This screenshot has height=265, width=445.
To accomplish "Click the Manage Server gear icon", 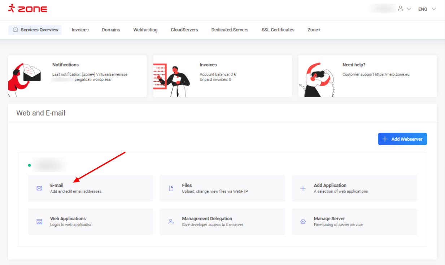I will click(x=303, y=222).
